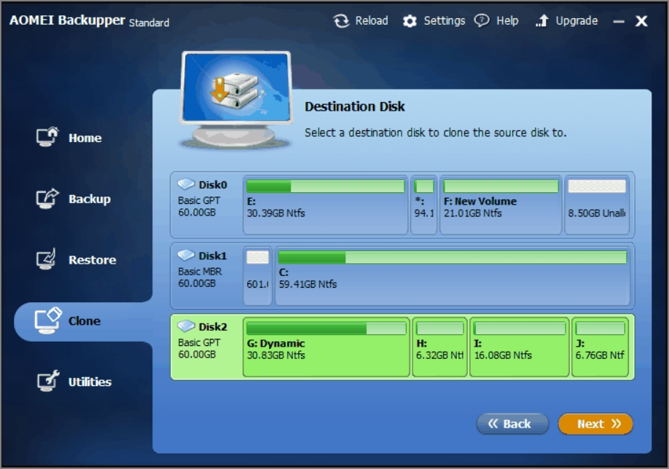Open Settings text in top bar
The height and width of the screenshot is (469, 669).
coord(444,20)
